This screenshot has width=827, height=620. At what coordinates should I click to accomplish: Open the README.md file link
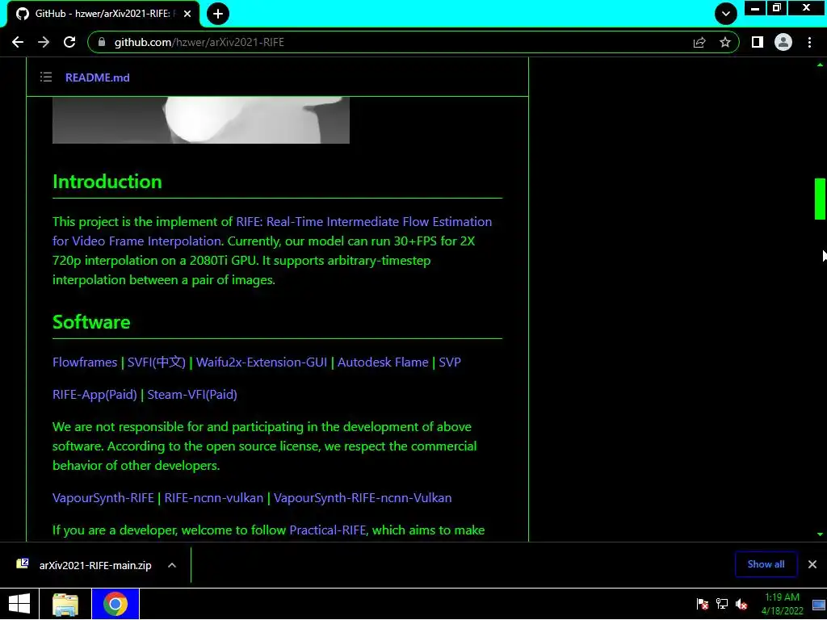pos(98,77)
